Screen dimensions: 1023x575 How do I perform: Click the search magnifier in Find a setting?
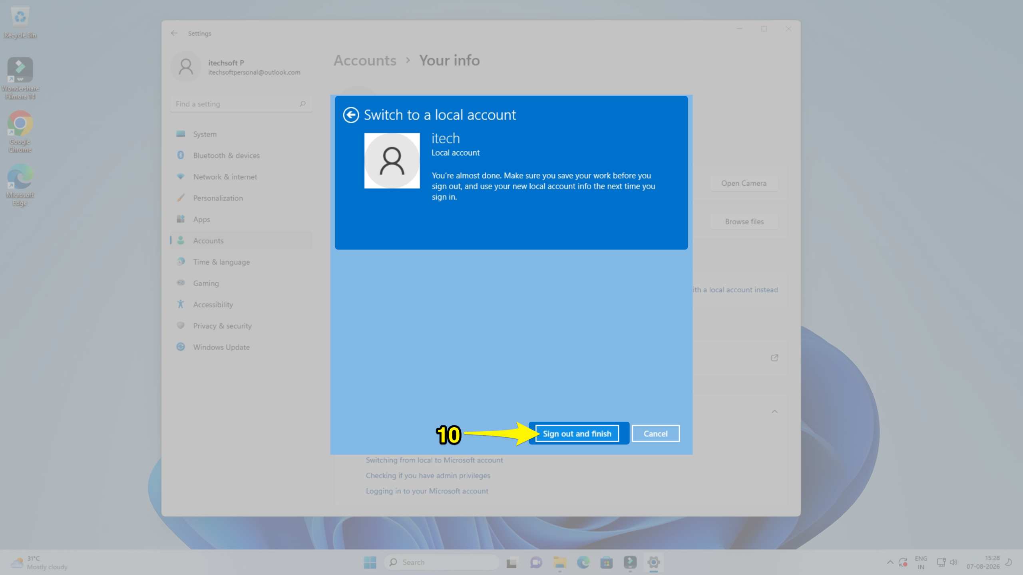[x=303, y=104]
